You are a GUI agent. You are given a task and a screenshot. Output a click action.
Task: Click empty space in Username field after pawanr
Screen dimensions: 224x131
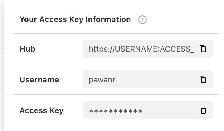click(157, 80)
